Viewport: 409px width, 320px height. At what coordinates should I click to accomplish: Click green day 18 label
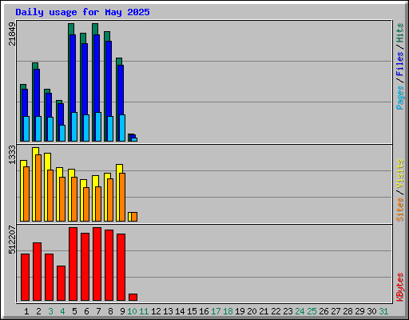228,311
